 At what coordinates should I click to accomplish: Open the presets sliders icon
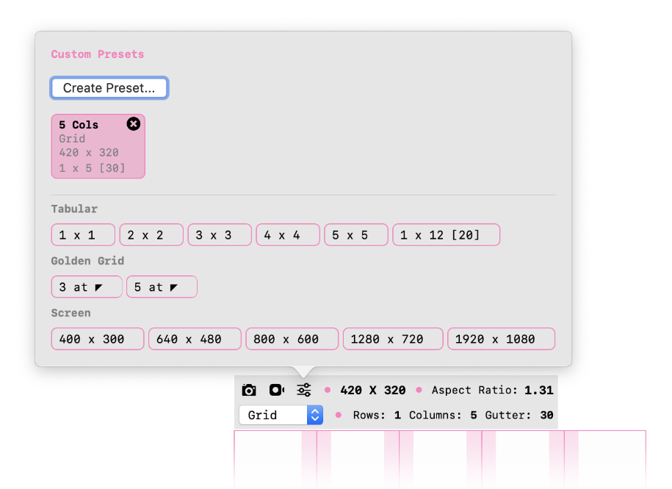click(x=304, y=390)
